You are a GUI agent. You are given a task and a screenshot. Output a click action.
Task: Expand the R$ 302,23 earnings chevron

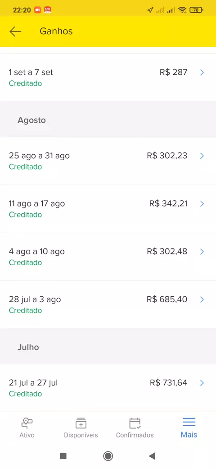click(x=202, y=156)
